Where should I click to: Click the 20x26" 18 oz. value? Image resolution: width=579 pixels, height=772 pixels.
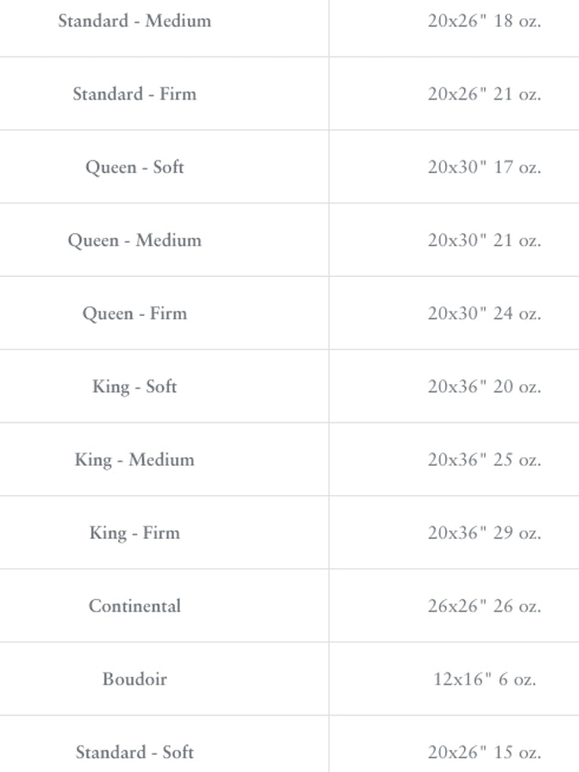tap(485, 21)
